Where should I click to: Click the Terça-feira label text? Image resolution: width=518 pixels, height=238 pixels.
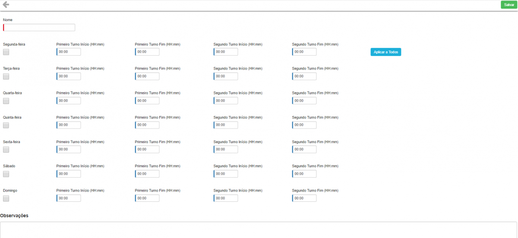(x=11, y=69)
